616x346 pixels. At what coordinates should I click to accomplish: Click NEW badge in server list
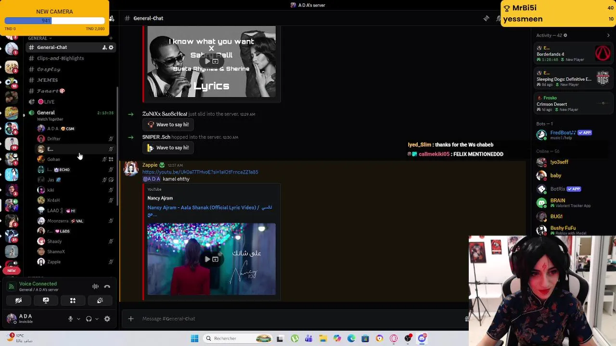pos(12,271)
